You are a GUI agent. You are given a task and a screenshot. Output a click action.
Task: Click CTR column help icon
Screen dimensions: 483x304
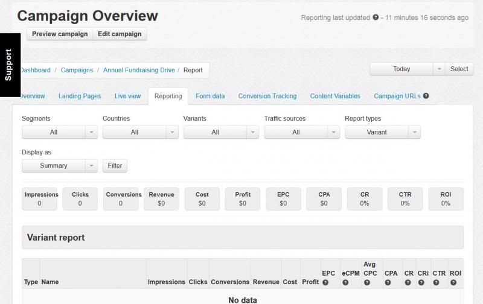coord(436,282)
